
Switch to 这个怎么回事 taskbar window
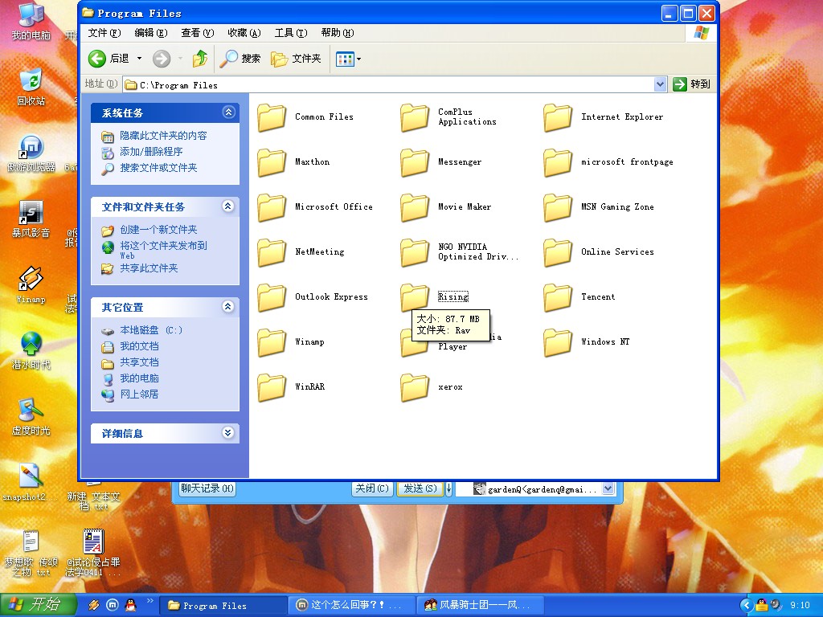tap(350, 606)
